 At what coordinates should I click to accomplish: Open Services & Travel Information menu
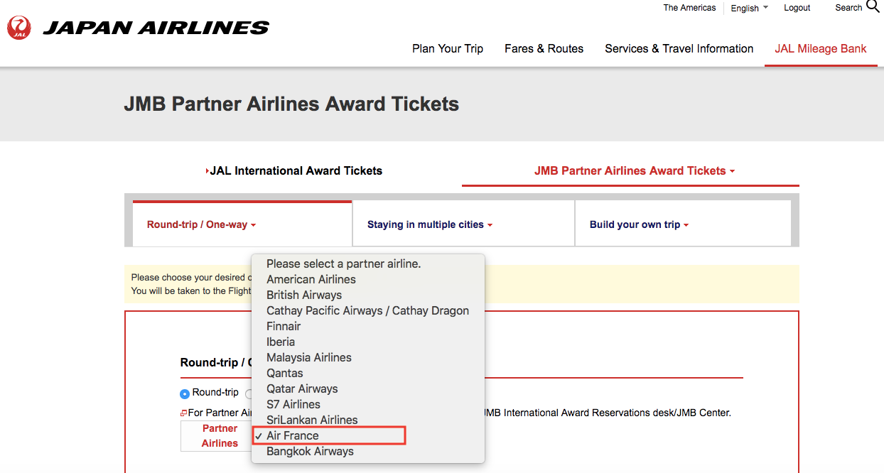[679, 48]
